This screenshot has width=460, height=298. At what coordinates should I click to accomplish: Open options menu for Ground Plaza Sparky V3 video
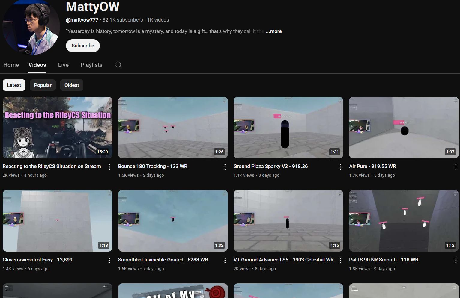point(340,167)
